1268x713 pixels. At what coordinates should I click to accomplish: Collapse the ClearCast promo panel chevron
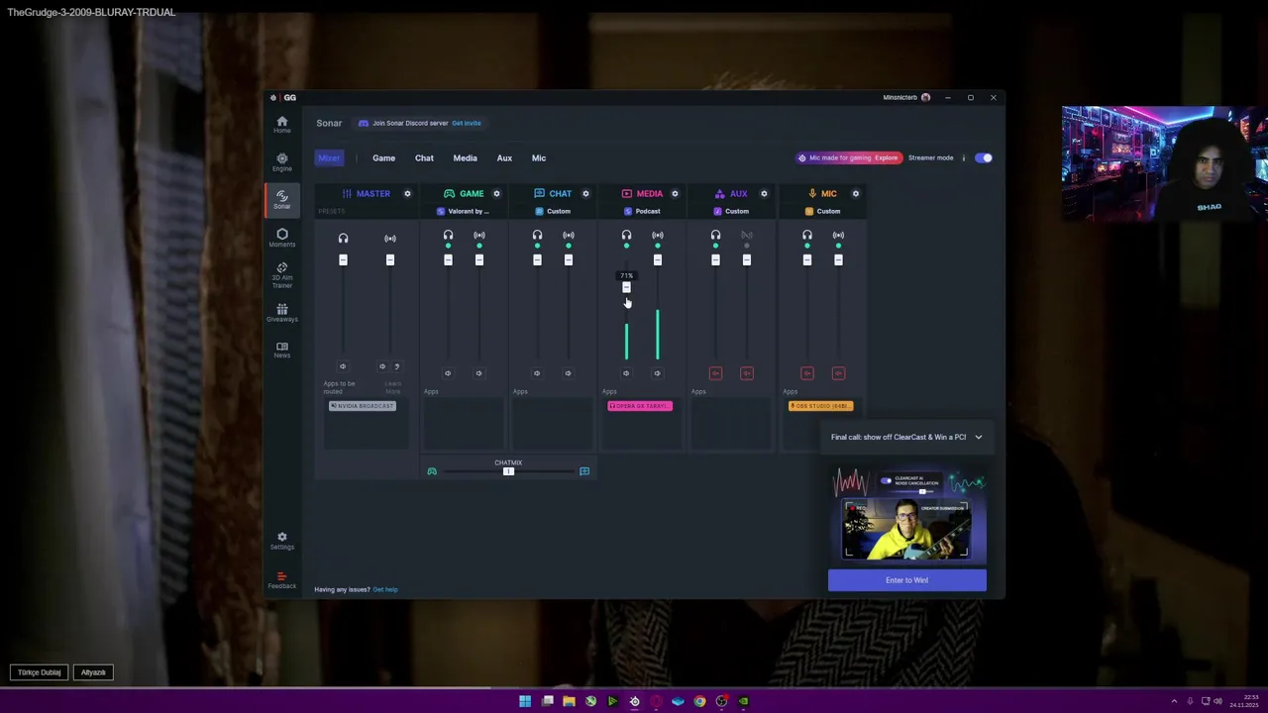(979, 437)
